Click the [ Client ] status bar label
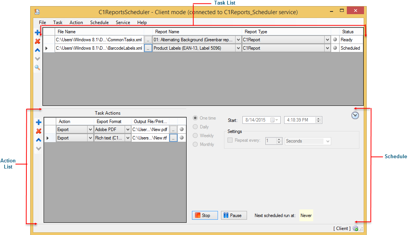The width and height of the screenshot is (408, 235). [x=342, y=228]
